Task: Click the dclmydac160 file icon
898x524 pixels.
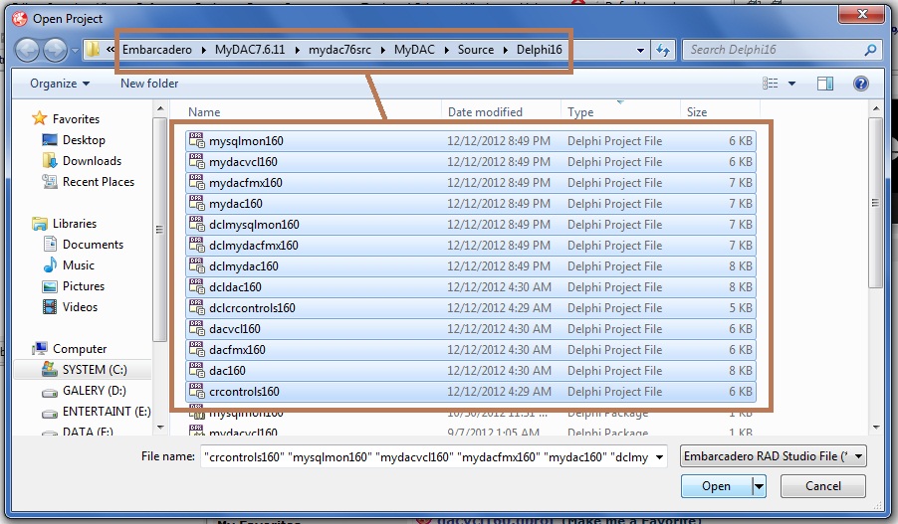Action: [x=197, y=265]
